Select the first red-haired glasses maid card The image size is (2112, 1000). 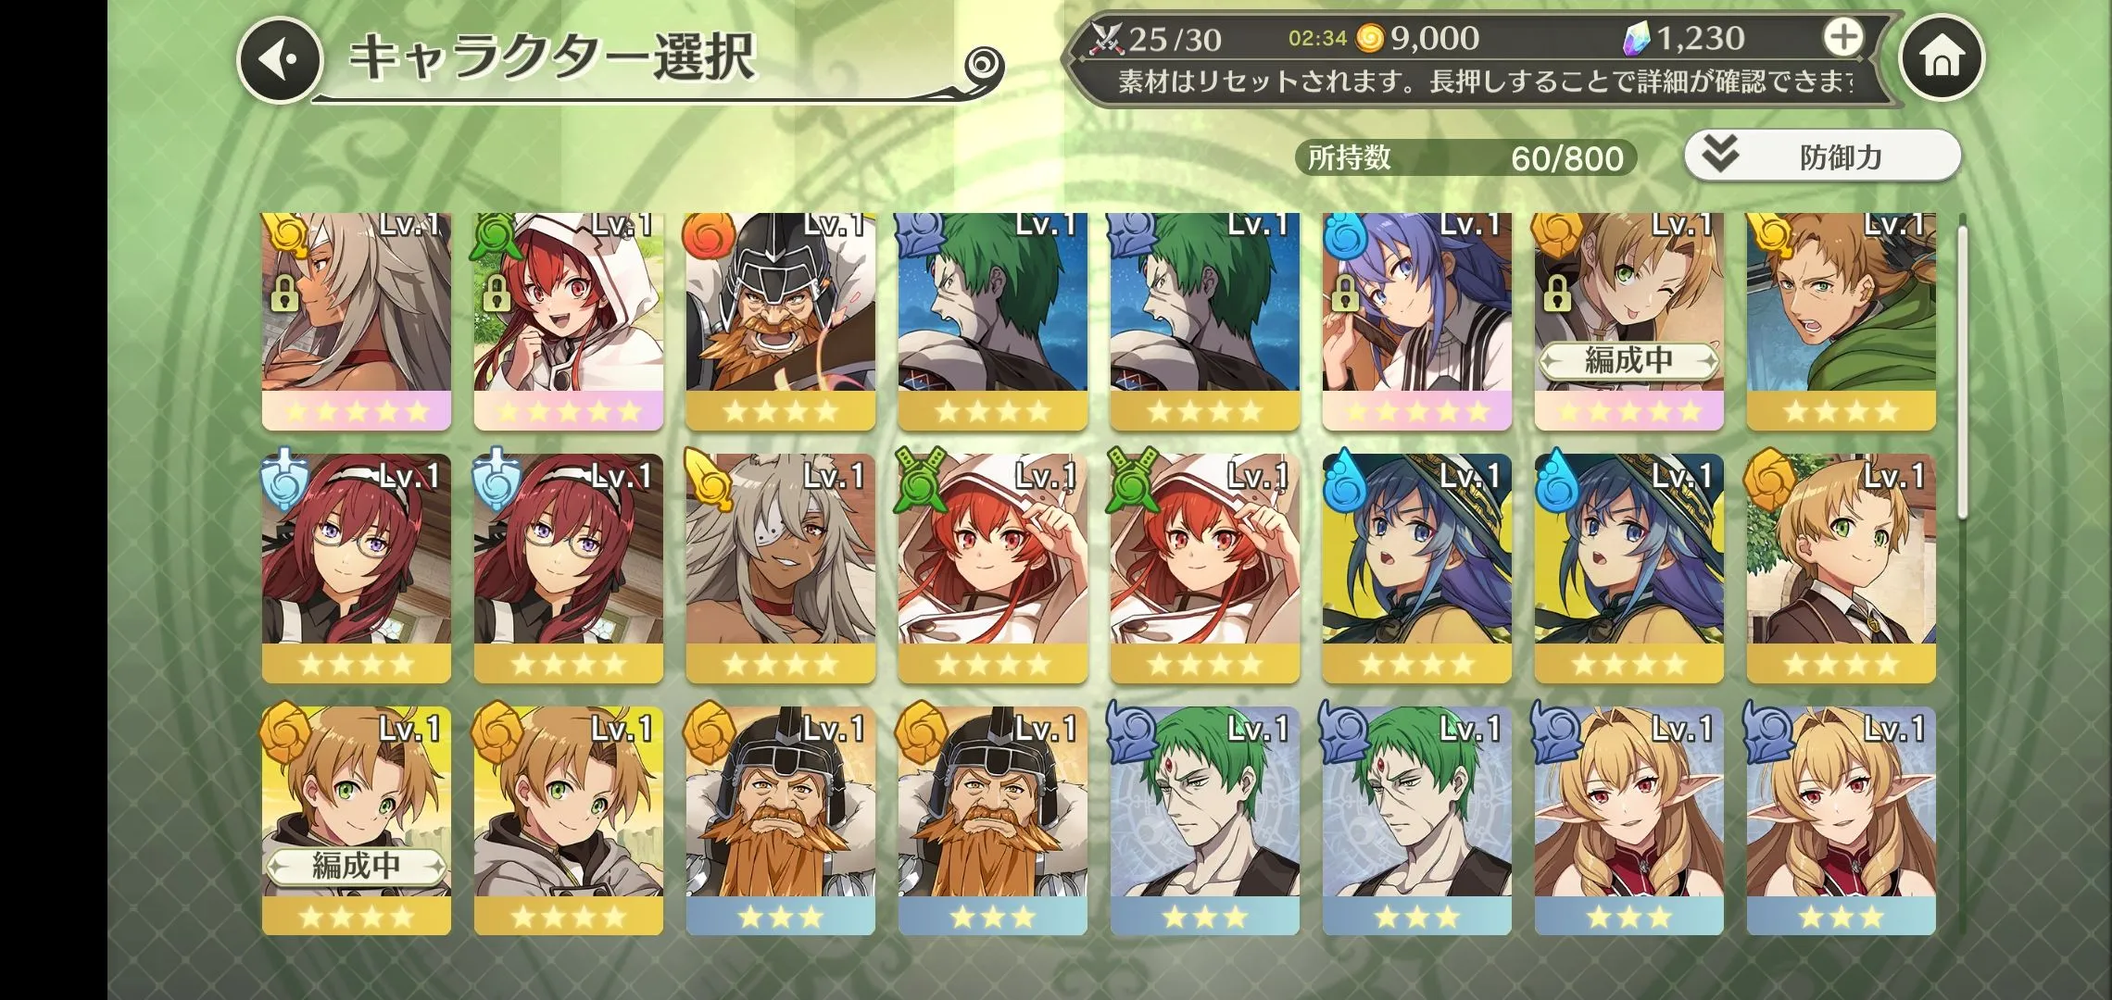click(x=357, y=568)
